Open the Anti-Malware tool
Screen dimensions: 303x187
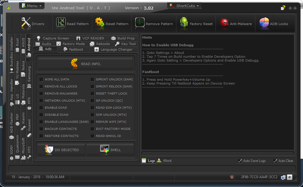236,24
